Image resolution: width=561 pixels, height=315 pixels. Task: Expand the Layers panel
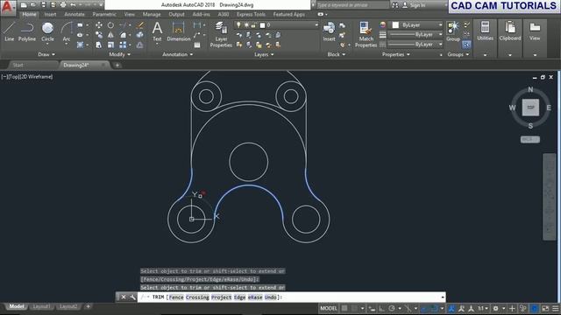pos(264,54)
